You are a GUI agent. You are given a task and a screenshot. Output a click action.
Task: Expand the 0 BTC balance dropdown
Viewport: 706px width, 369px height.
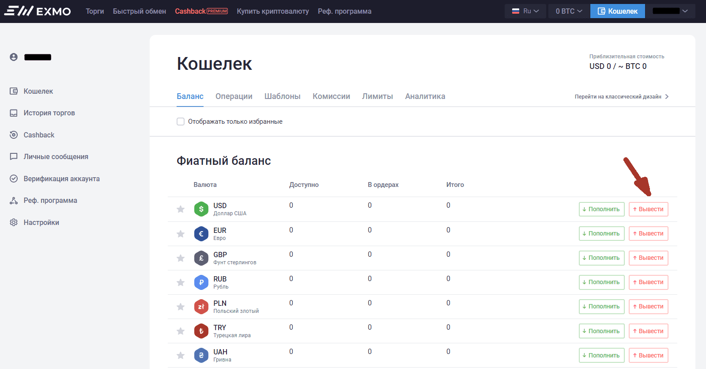pyautogui.click(x=569, y=11)
